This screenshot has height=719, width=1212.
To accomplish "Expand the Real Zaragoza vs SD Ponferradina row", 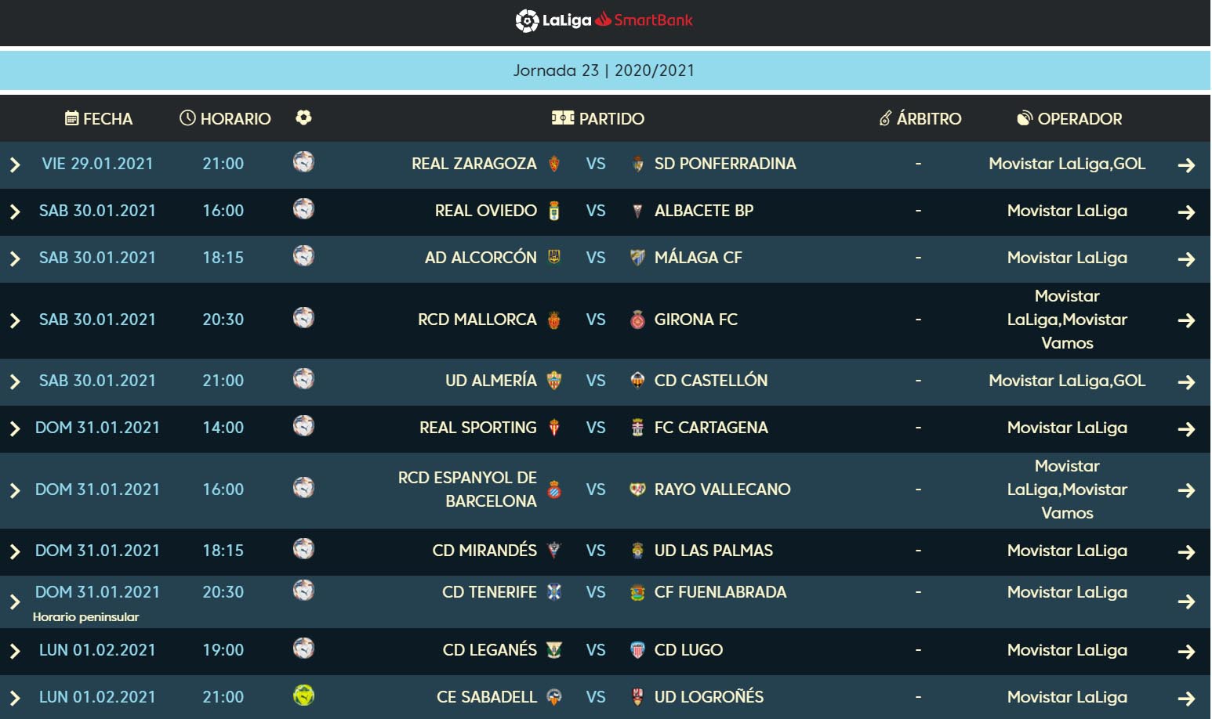I will point(15,164).
